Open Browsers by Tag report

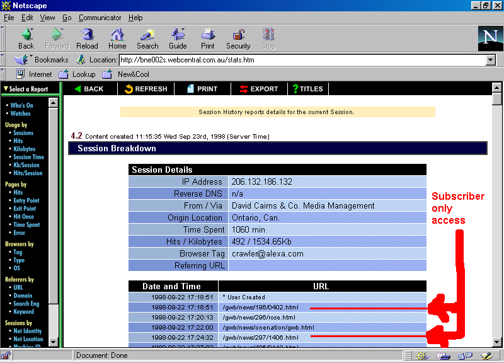coord(18,251)
